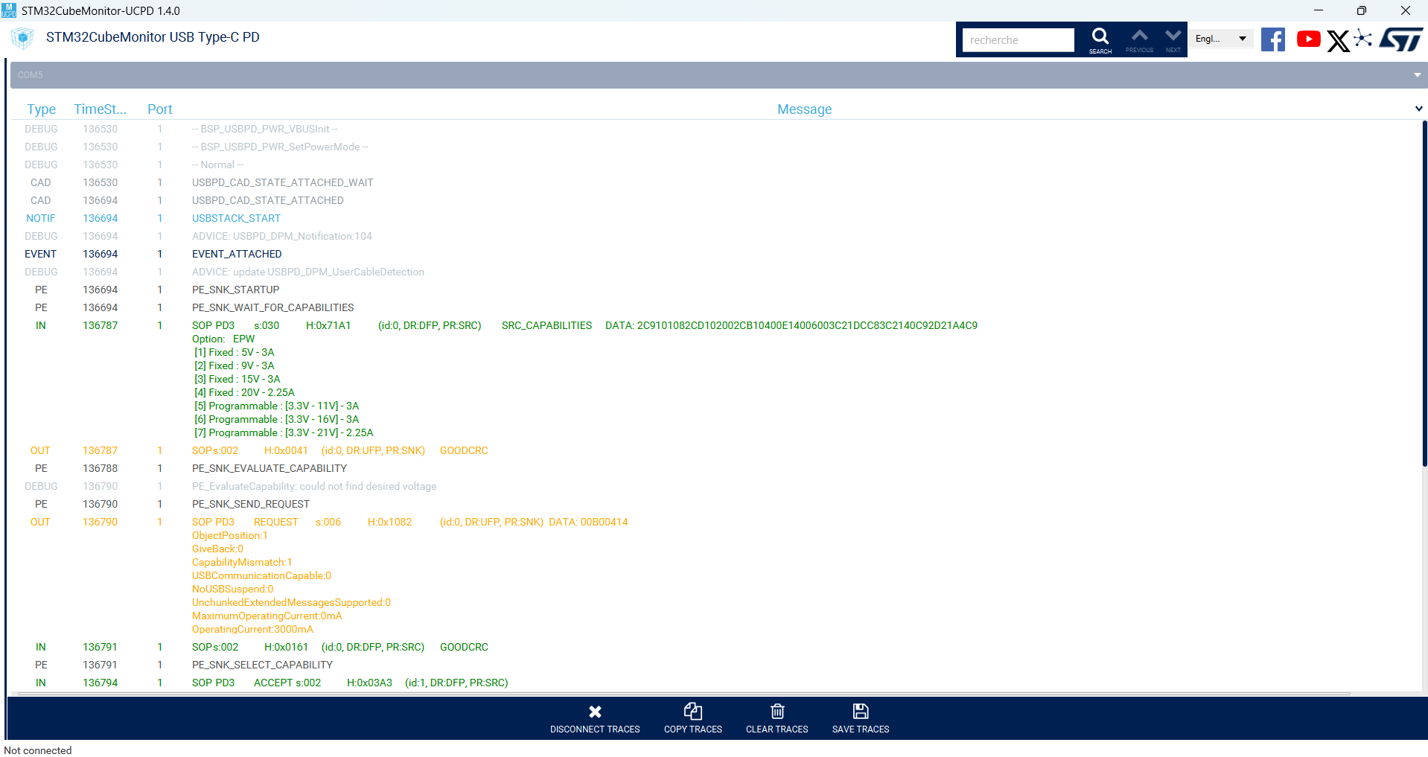Click the X social media icon
Image resolution: width=1428 pixels, height=757 pixels.
1338,41
